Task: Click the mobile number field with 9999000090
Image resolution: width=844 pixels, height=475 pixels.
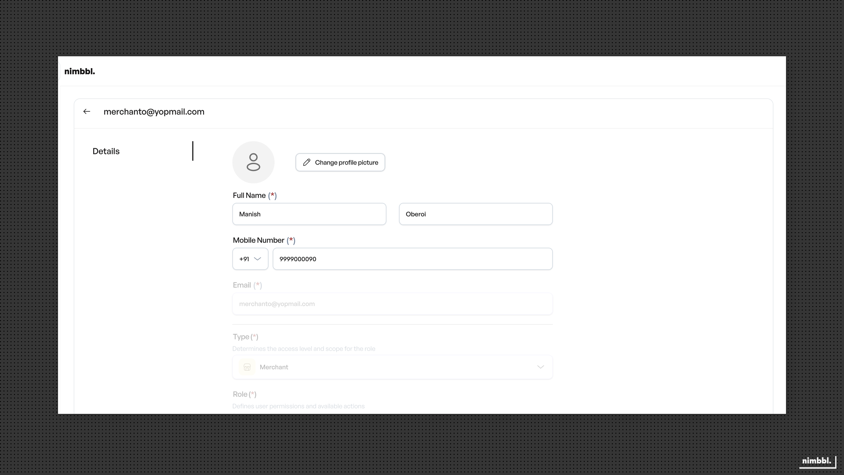Action: 412,259
